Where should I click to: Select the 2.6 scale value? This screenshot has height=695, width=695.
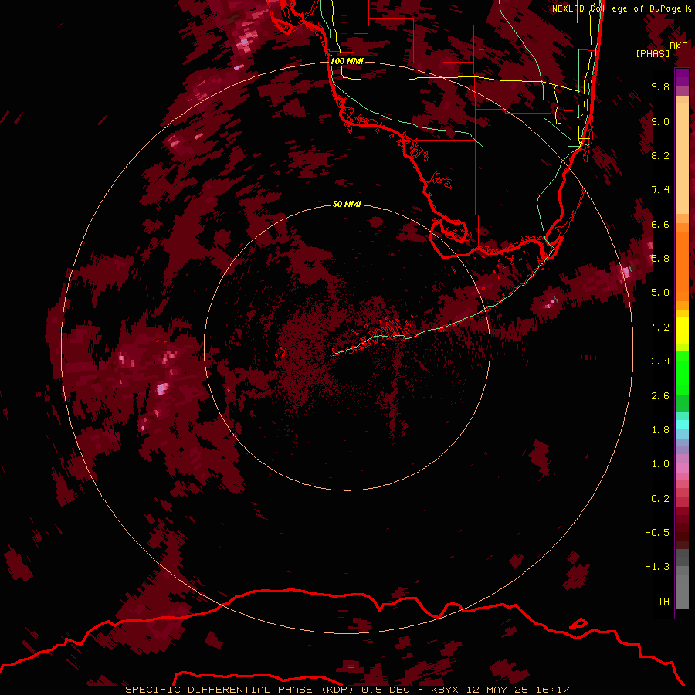pos(660,396)
